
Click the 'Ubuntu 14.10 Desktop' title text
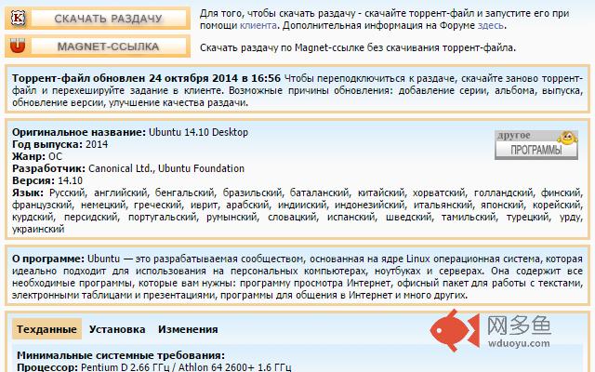[198, 132]
